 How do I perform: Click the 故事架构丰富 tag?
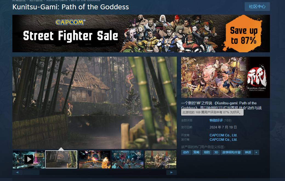pos(231,153)
